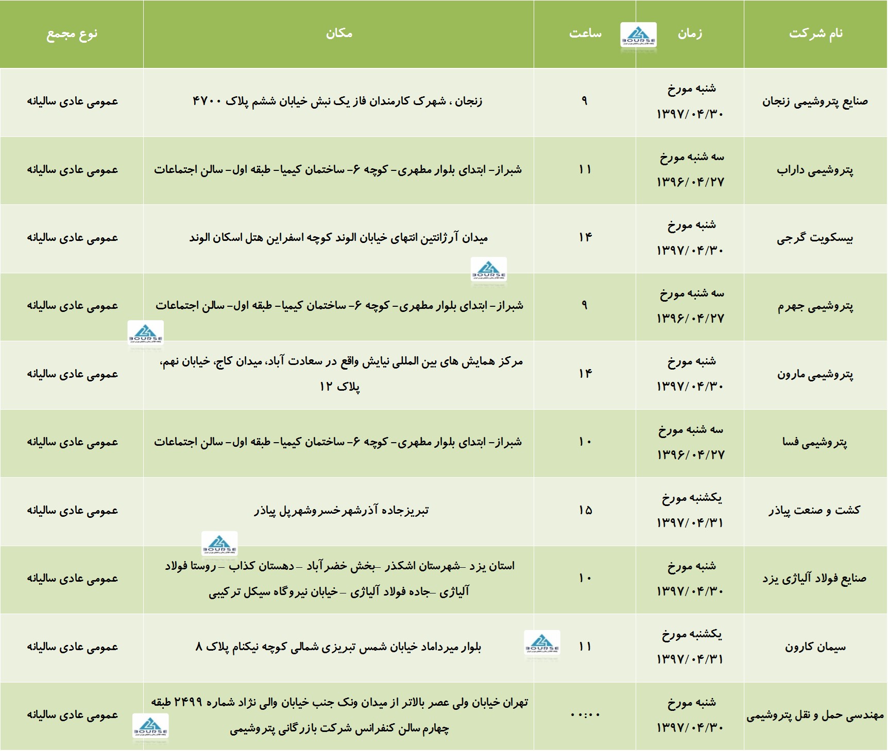The width and height of the screenshot is (888, 751).
Task: Click the address 'مرکز همایش های بین المللی نیایش'
Action: click(x=341, y=374)
